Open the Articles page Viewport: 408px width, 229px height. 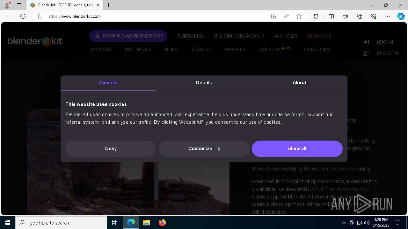pos(286,36)
